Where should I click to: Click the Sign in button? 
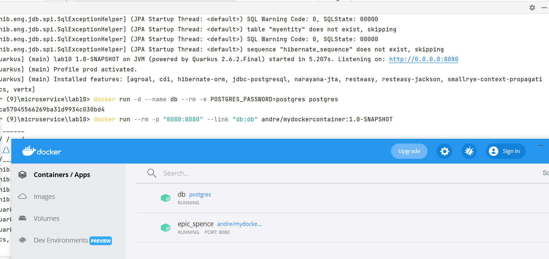[x=506, y=151]
